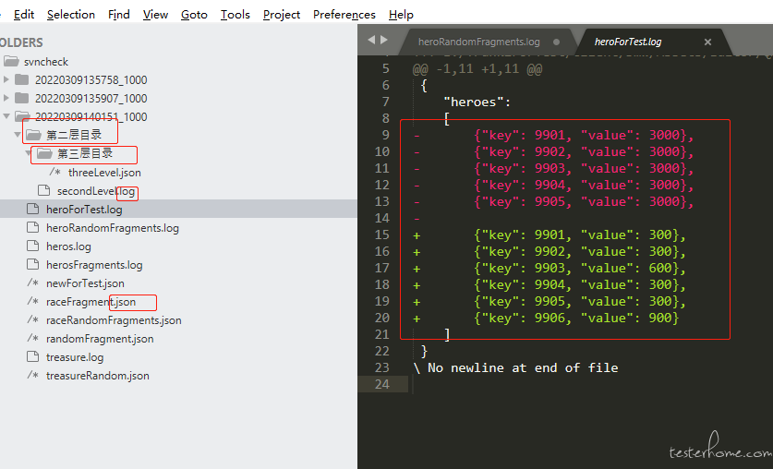Open newForTest.json in sidebar
Image resolution: width=773 pixels, height=469 pixels.
85,283
